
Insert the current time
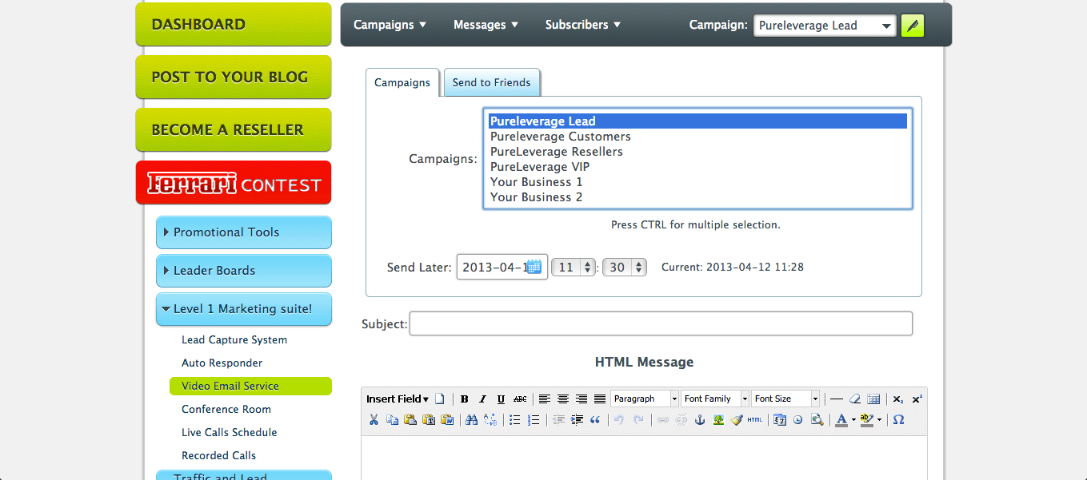pos(797,419)
